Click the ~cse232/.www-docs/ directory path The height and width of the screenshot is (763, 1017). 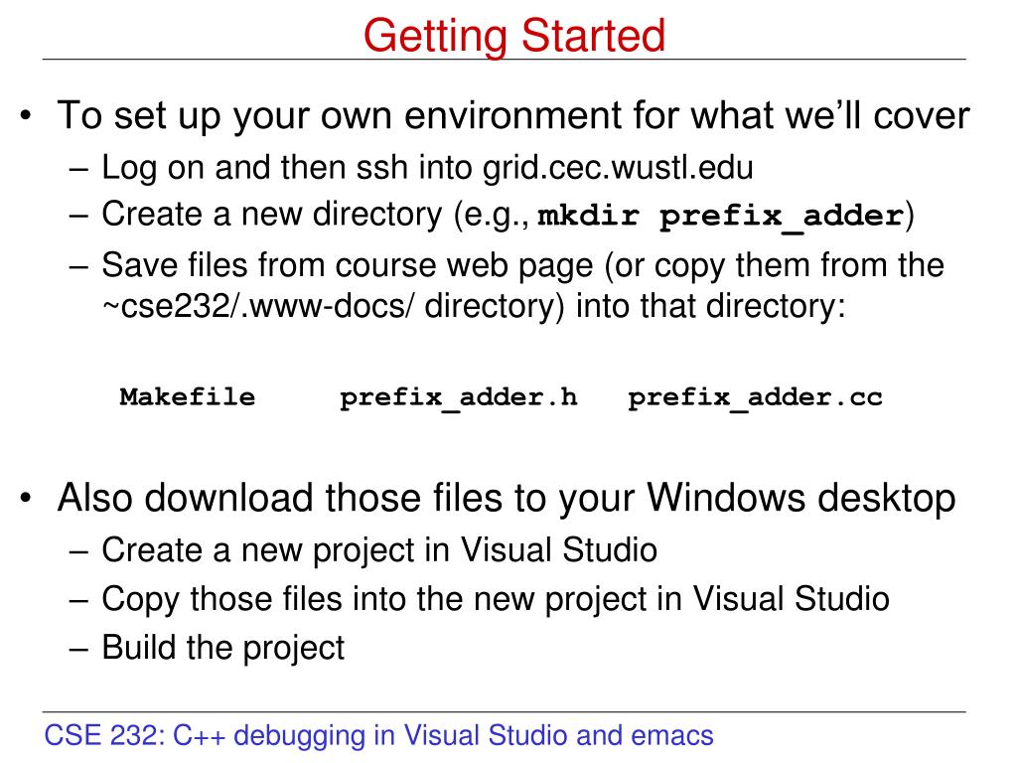(x=257, y=306)
